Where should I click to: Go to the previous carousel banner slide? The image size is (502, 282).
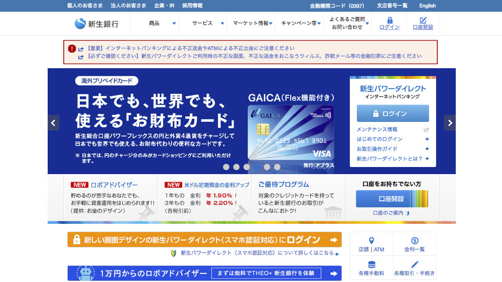[54, 122]
